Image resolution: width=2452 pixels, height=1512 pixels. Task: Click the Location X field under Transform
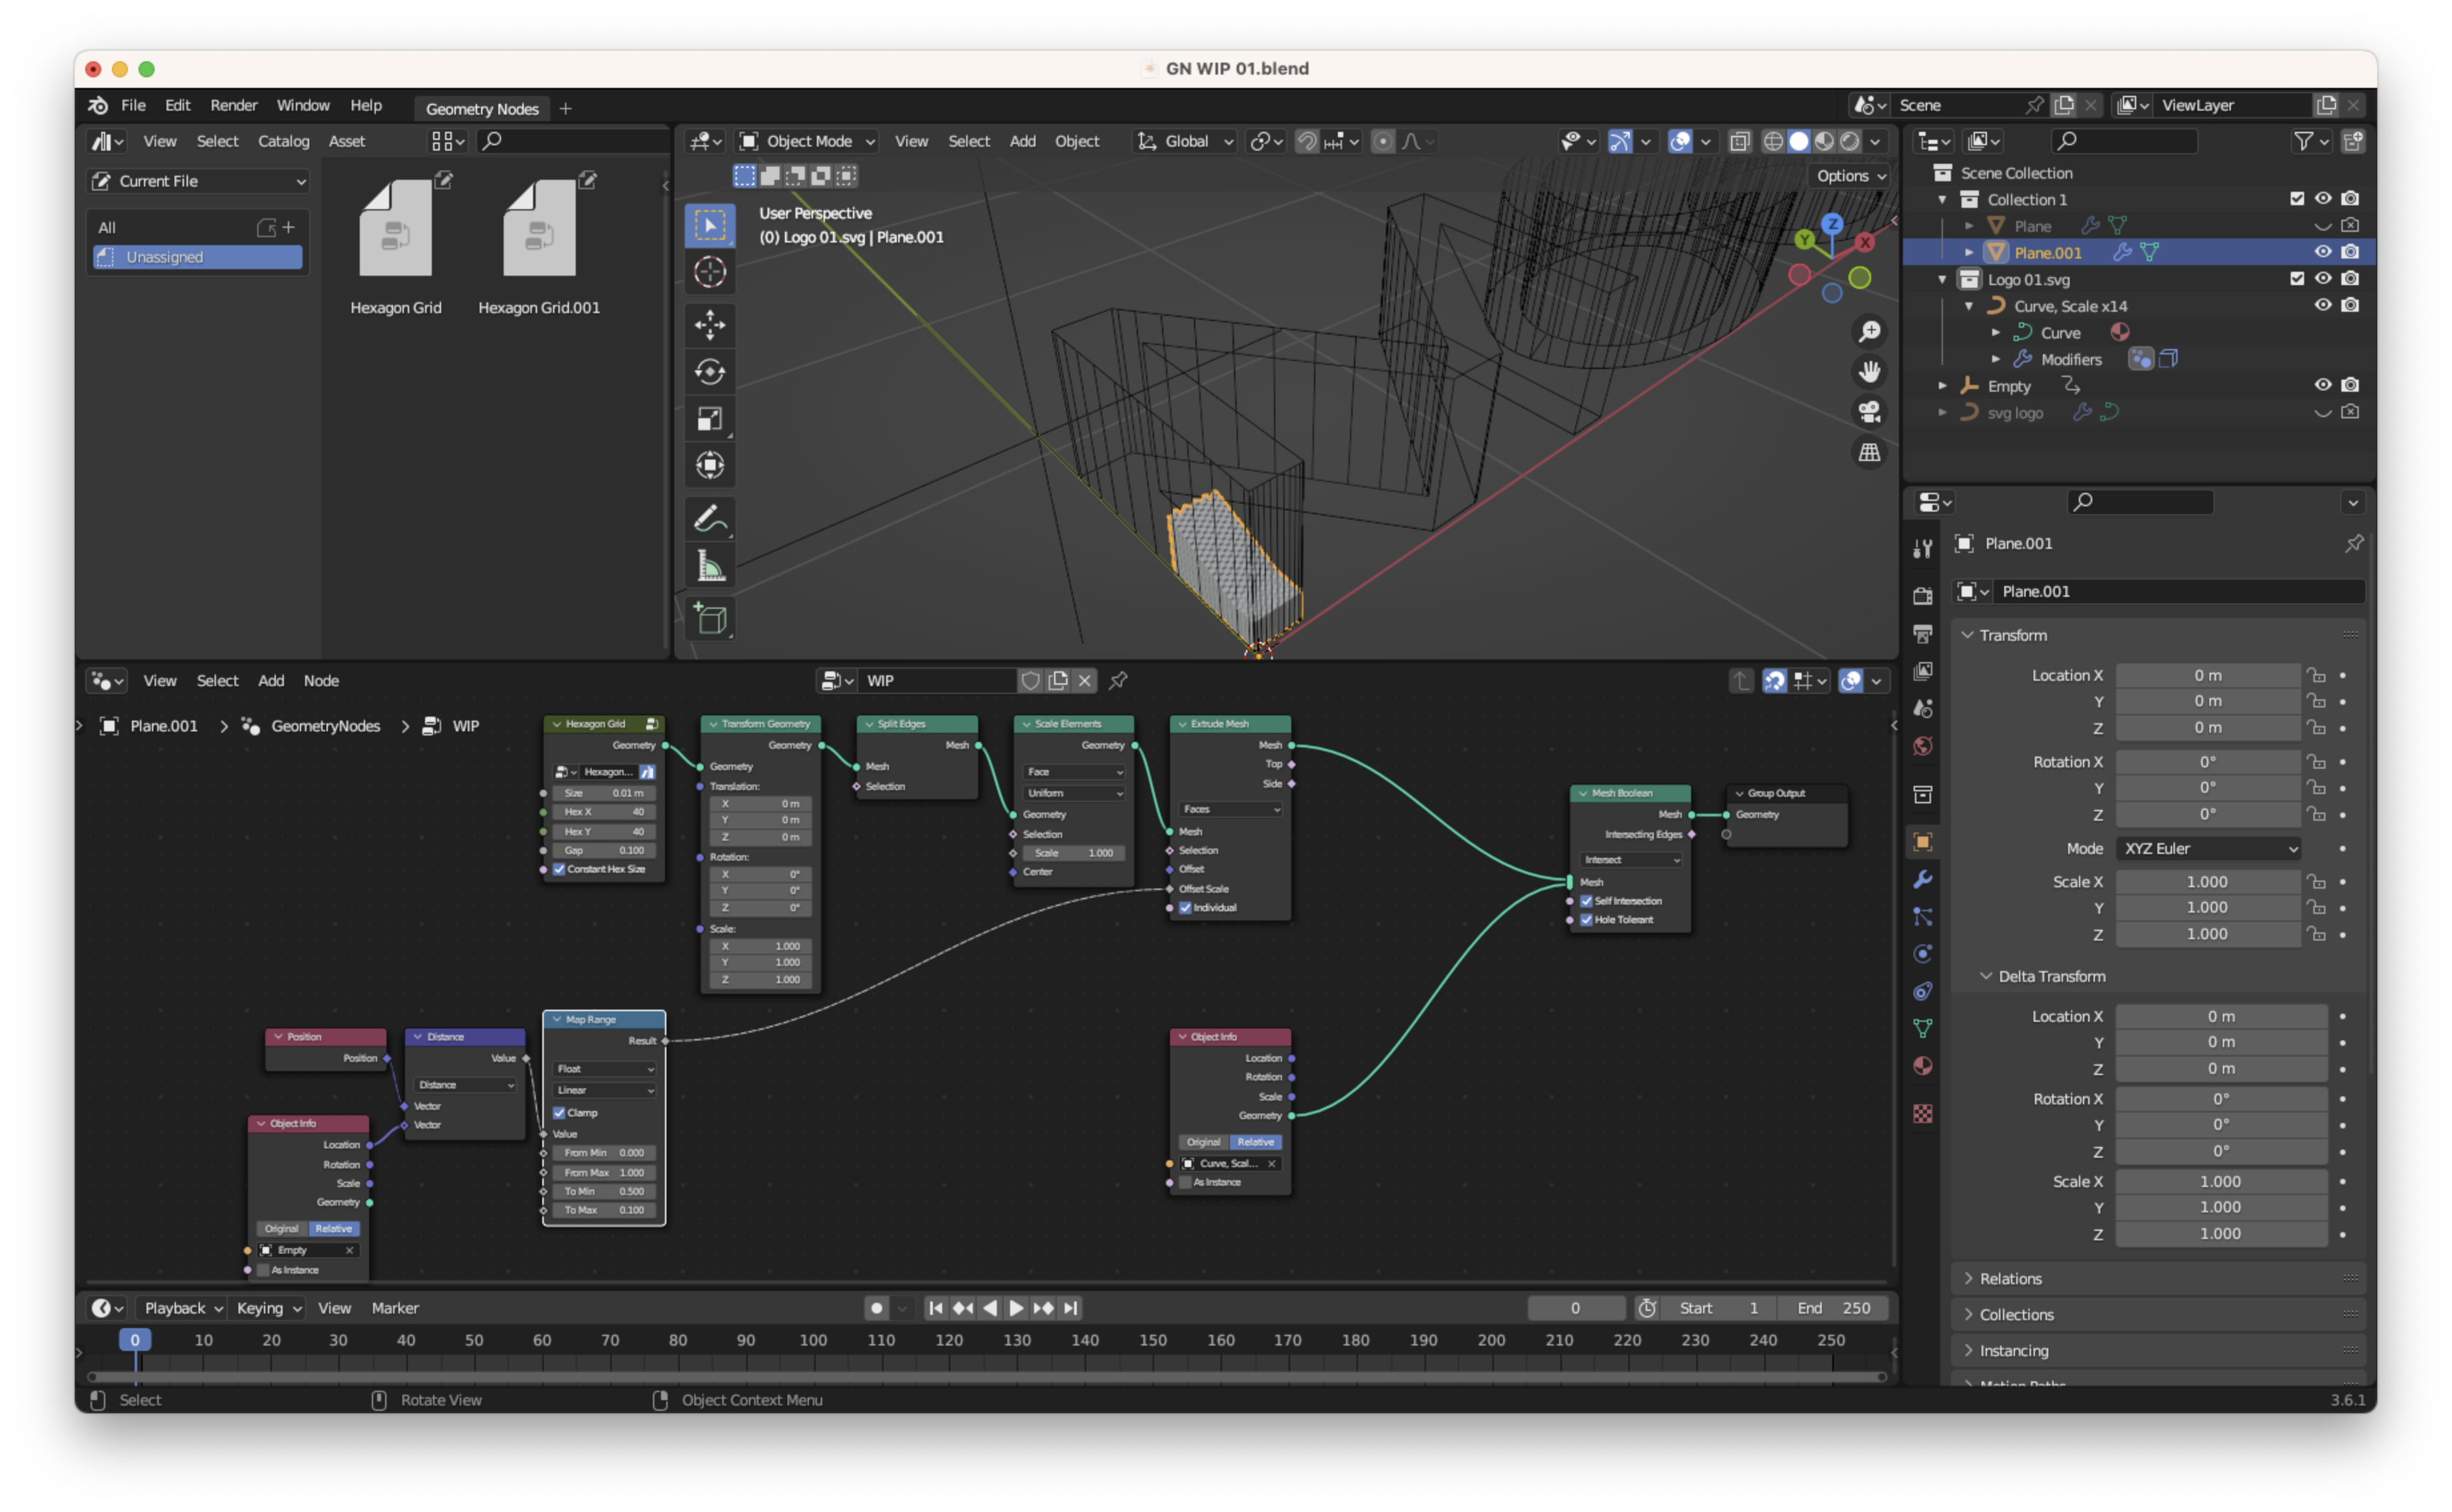(x=2208, y=675)
